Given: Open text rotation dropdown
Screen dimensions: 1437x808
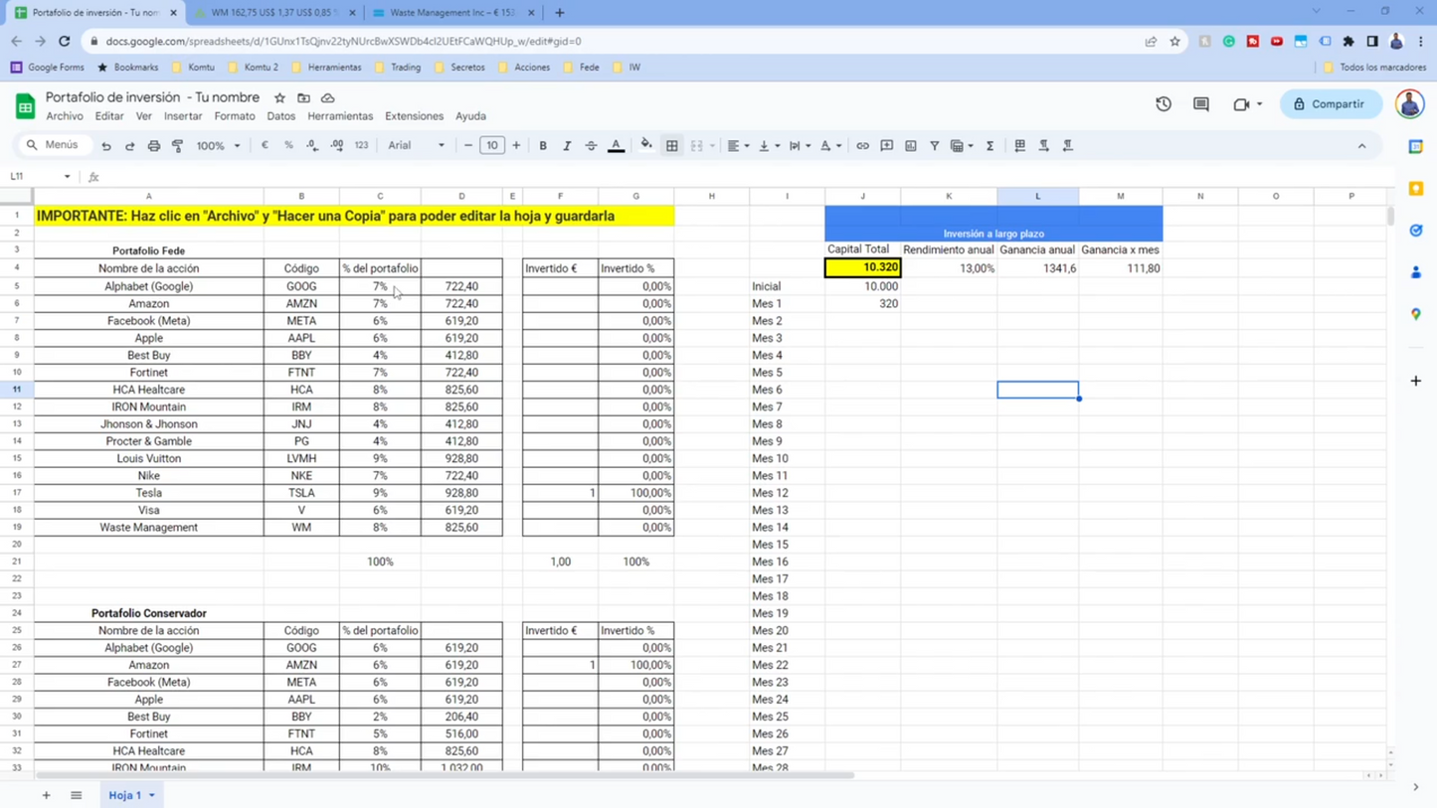Looking at the screenshot, I should tap(830, 145).
